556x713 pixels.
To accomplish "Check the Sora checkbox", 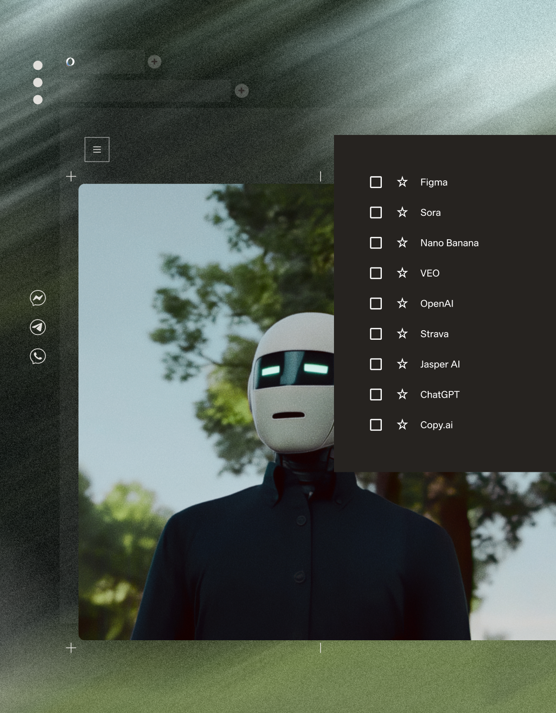I will (376, 212).
